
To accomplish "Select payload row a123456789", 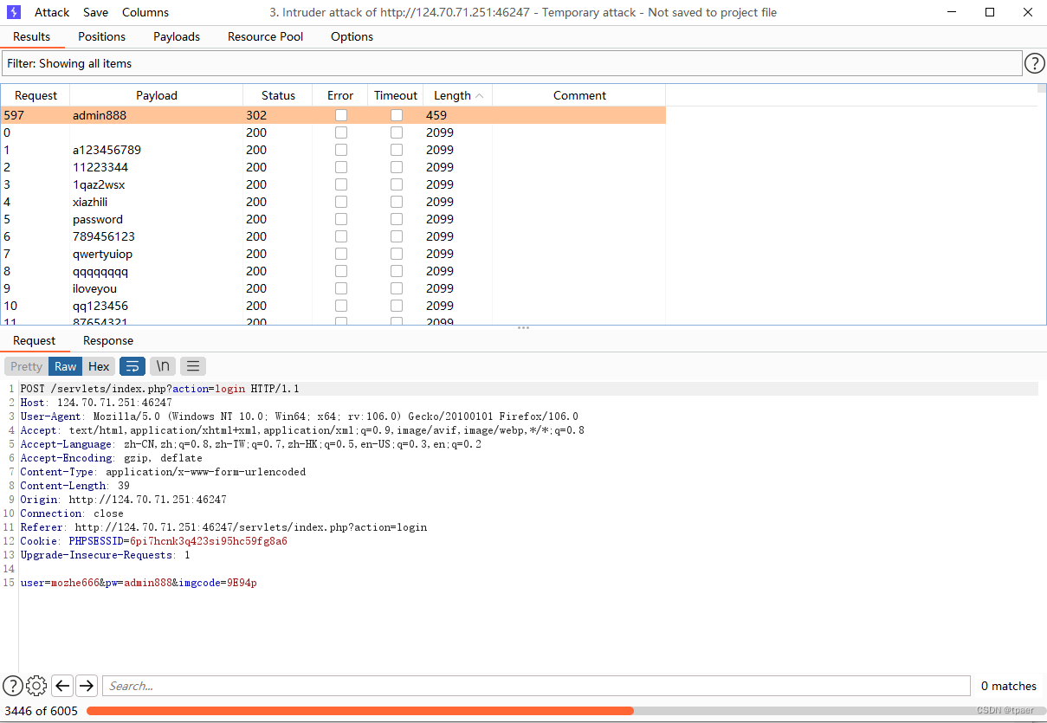I will point(333,150).
